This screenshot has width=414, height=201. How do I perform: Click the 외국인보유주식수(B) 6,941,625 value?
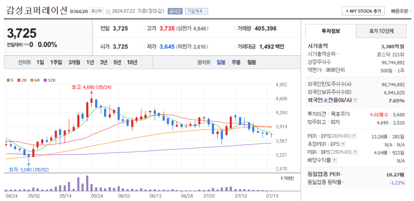tap(394, 93)
